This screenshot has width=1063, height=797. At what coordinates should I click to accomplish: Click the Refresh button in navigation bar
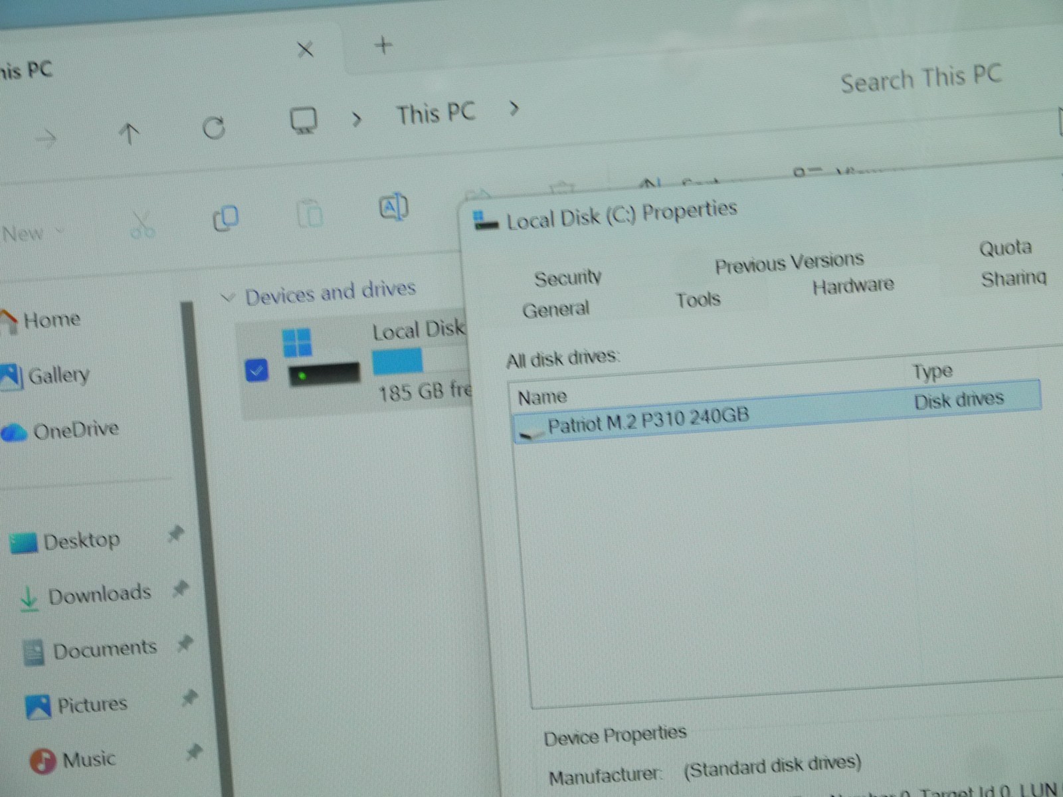pyautogui.click(x=214, y=127)
